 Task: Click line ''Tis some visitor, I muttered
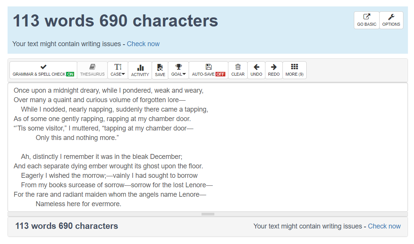pyautogui.click(x=104, y=128)
